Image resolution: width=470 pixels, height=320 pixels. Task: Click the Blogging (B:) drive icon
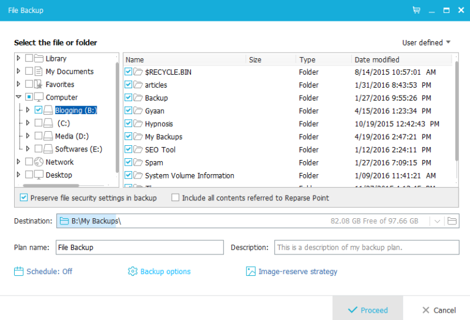pyautogui.click(x=49, y=110)
